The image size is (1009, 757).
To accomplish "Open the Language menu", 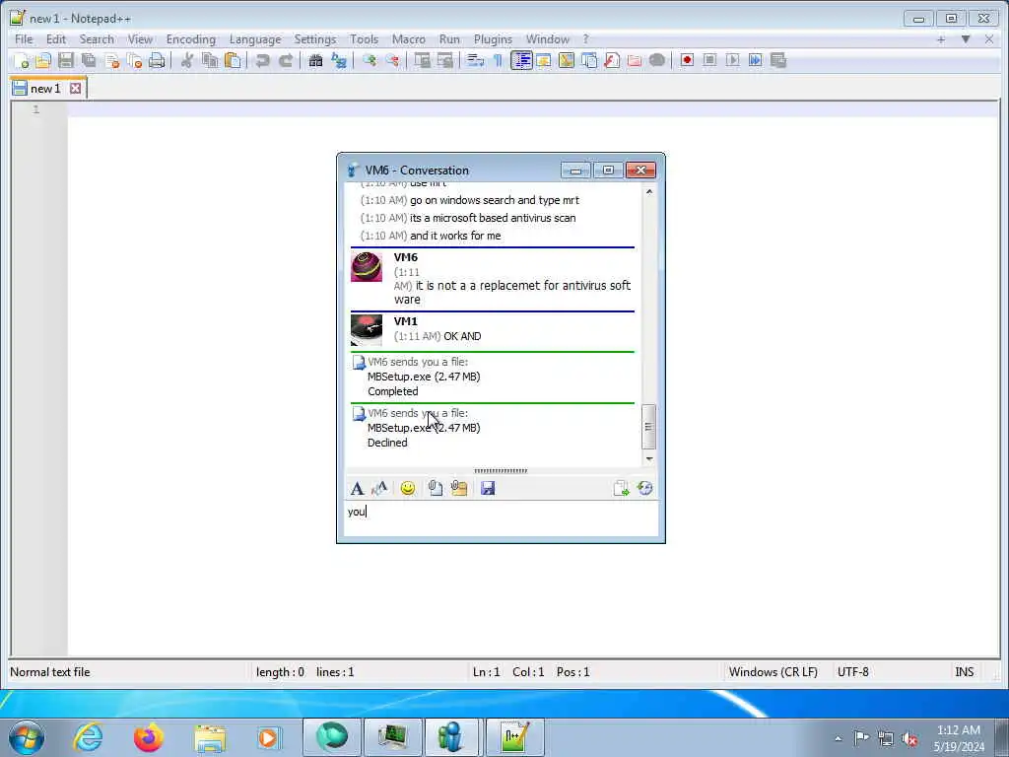I will pos(255,39).
